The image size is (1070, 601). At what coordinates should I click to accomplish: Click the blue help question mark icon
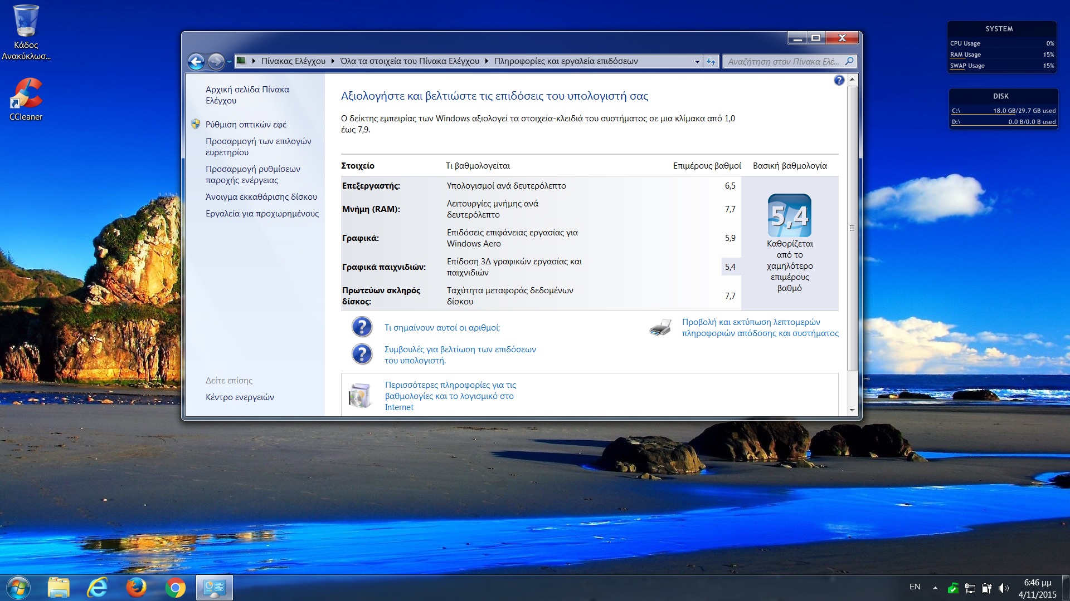click(x=839, y=81)
